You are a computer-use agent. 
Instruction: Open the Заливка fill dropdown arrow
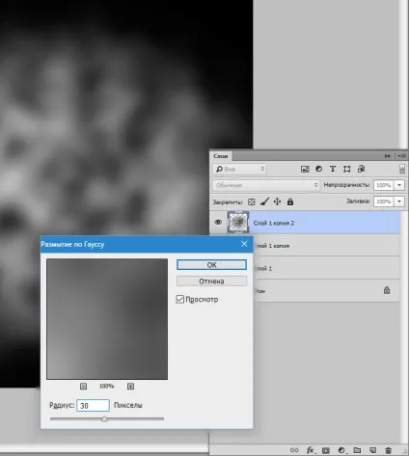pyautogui.click(x=399, y=201)
